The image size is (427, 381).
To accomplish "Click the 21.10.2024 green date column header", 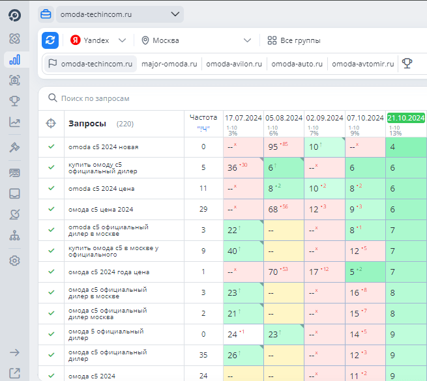I will (x=405, y=118).
